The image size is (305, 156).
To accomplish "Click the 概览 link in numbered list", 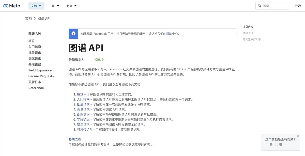I will pos(80,94).
